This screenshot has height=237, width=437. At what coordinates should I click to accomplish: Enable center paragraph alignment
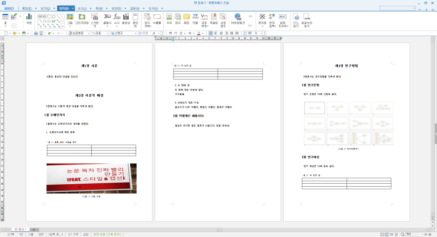[221, 33]
